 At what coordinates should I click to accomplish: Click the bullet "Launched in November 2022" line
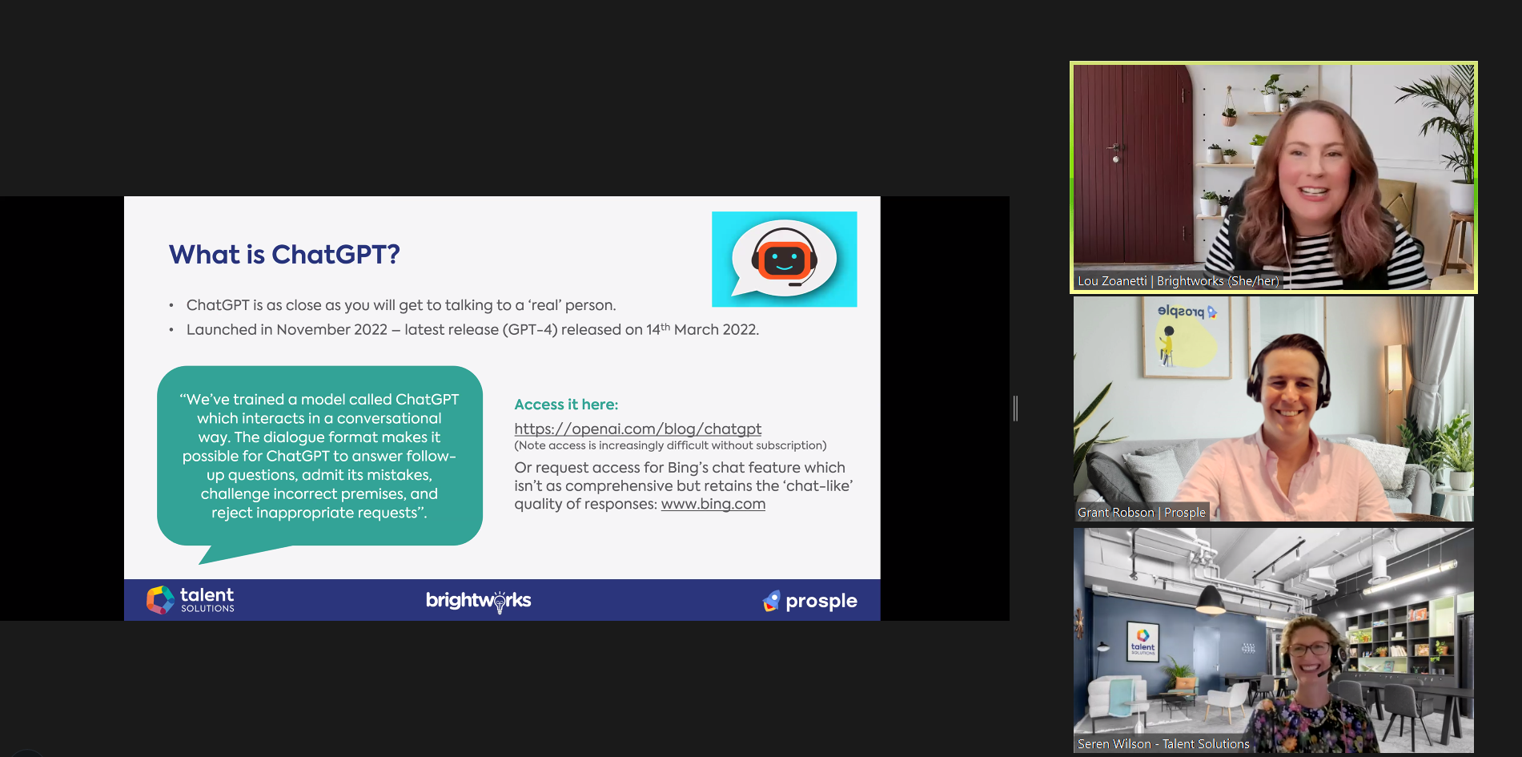click(472, 329)
